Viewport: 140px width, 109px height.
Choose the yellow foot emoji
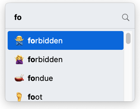point(19,96)
